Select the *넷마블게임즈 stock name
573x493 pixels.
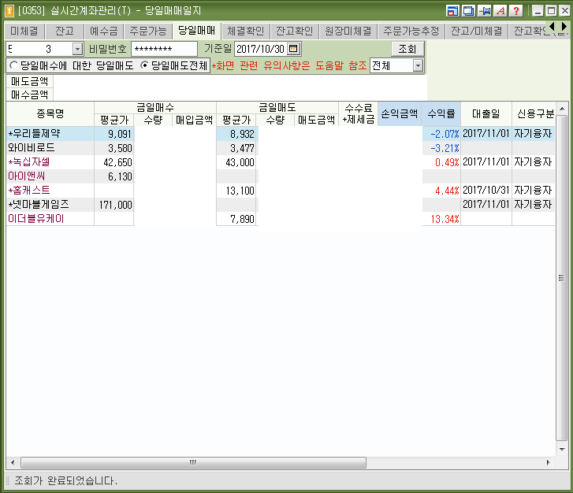tap(39, 204)
